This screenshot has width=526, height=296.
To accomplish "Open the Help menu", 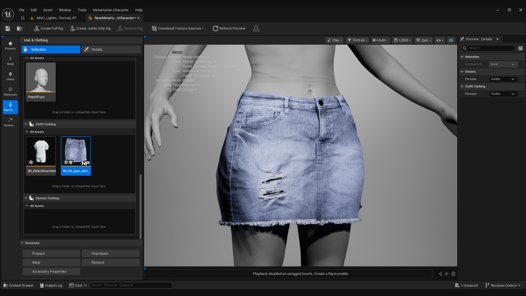I will point(139,10).
